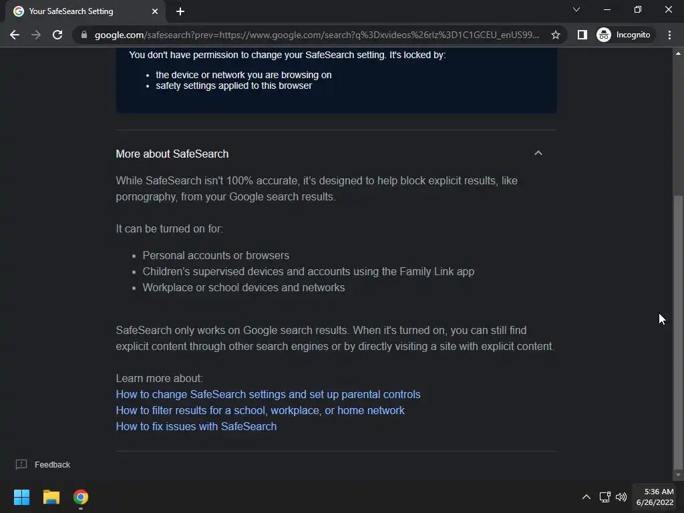The image size is (684, 513).
Task: Click the Feedback speech bubble icon
Action: click(21, 465)
